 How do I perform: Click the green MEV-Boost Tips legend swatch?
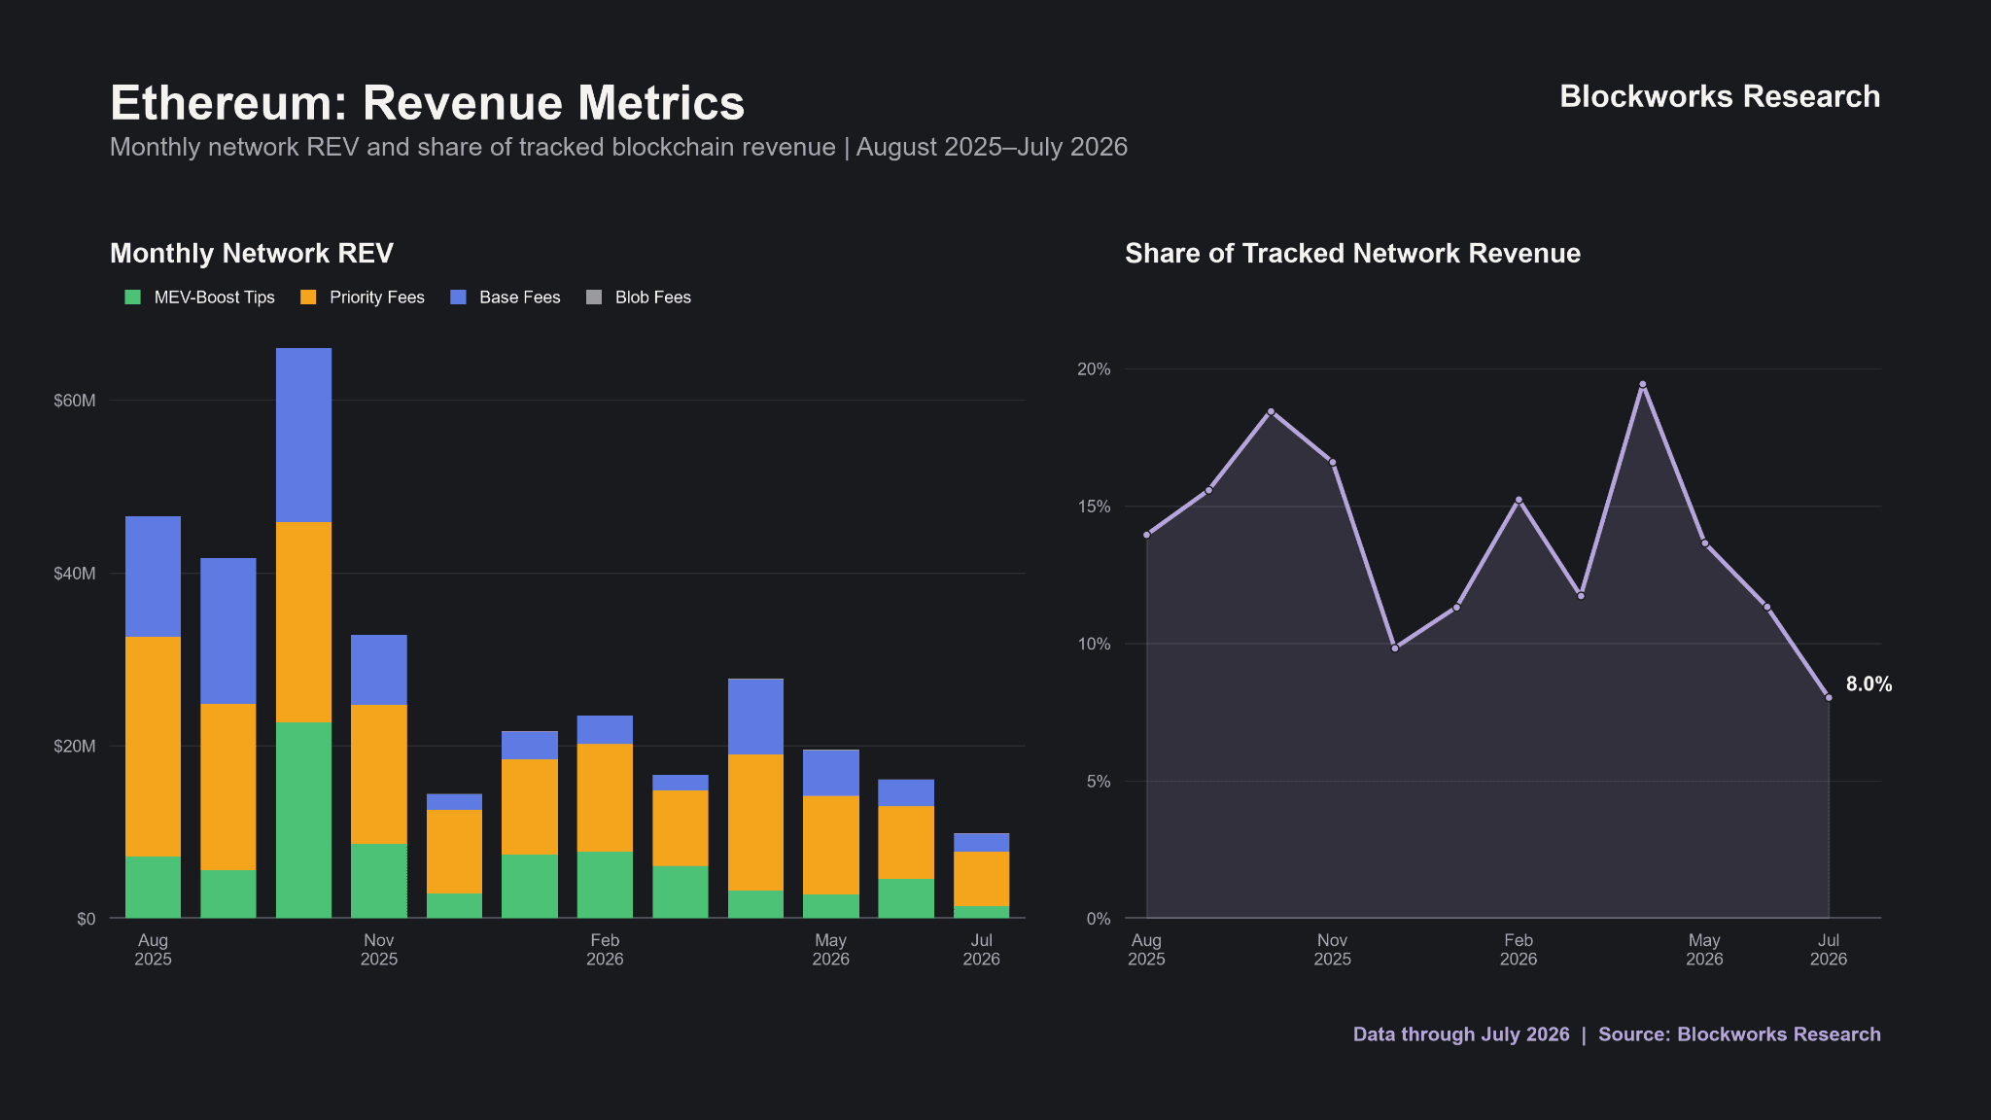(133, 297)
